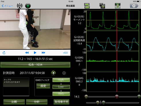Tap the 足関節角度 ankle angle graph
Viewport: 141px width, 106px height.
[x=113, y=41]
